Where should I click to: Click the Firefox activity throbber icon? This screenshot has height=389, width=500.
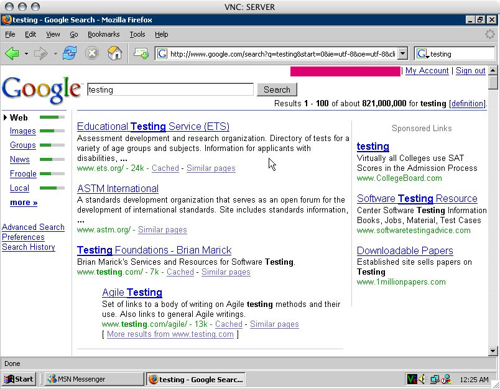click(x=489, y=34)
